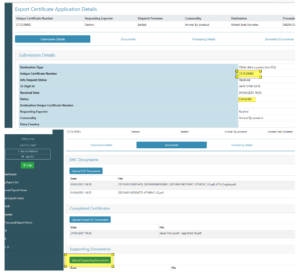Upload supporting documents with the green button
Viewport: 300px width, 275px height.
(x=90, y=260)
